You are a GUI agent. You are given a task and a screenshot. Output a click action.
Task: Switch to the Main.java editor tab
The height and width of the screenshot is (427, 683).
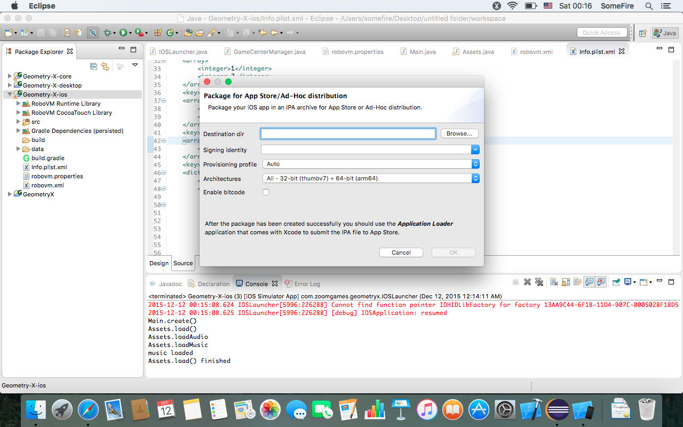[417, 52]
